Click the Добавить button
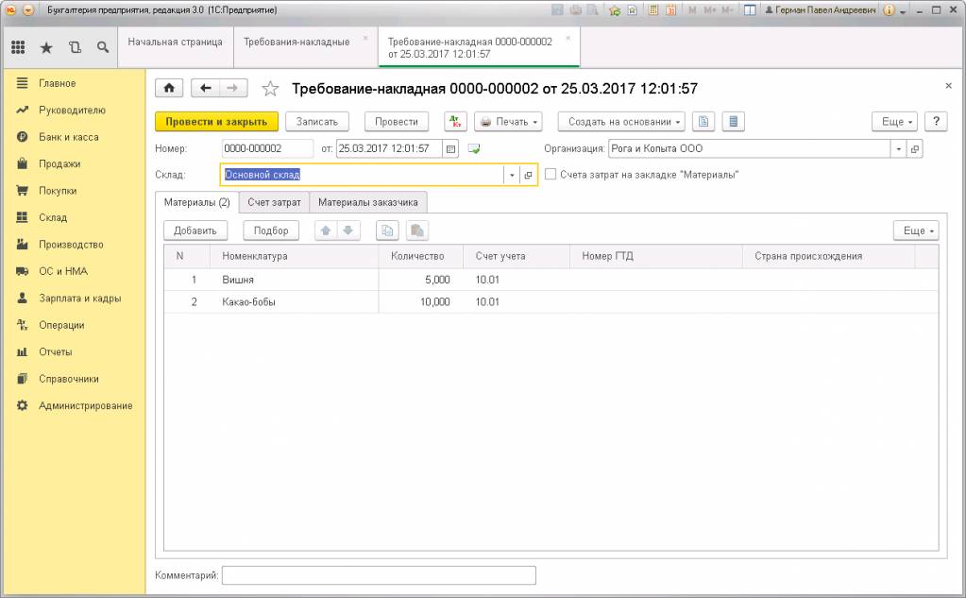This screenshot has width=966, height=598. tap(195, 231)
